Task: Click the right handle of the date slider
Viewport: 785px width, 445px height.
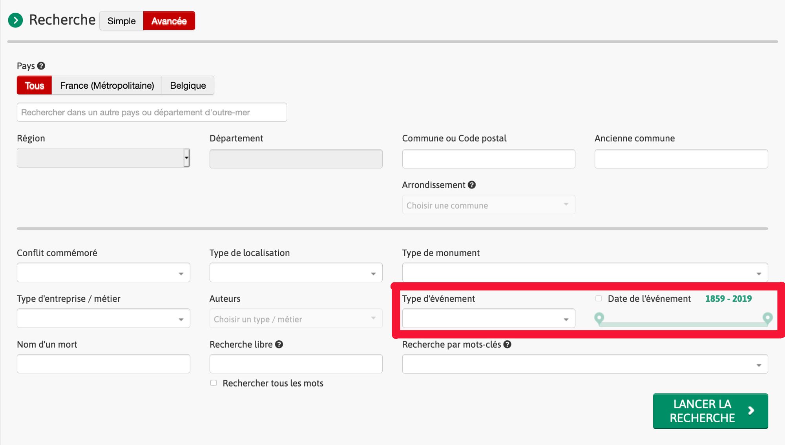Action: (767, 318)
